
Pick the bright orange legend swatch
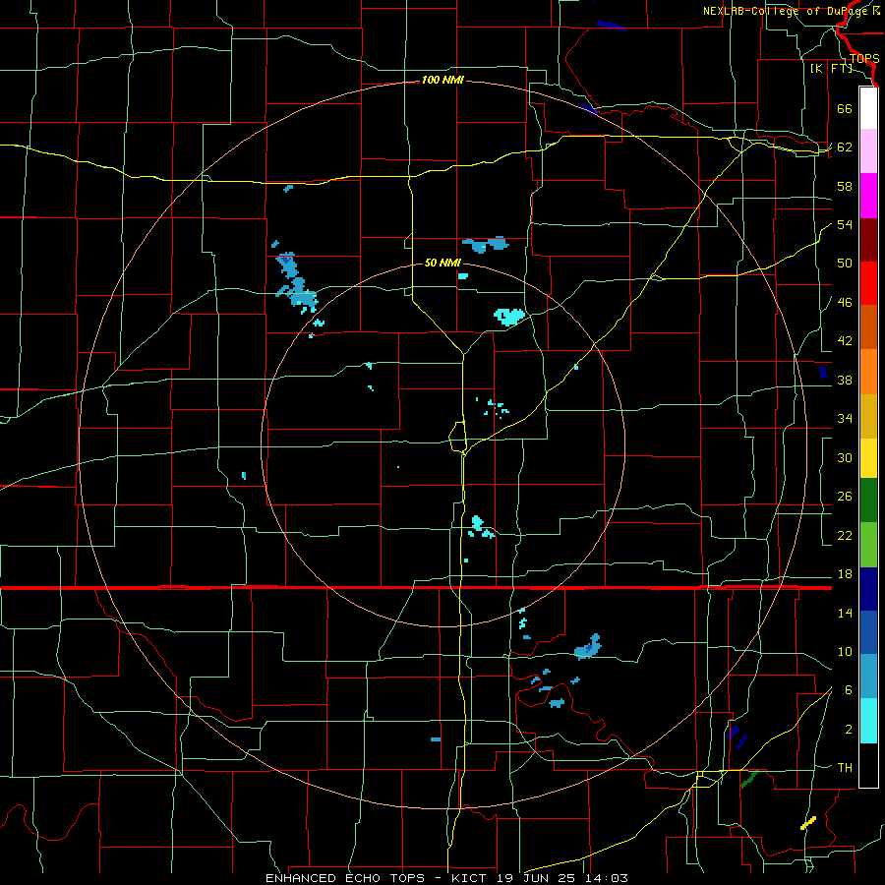pos(868,372)
